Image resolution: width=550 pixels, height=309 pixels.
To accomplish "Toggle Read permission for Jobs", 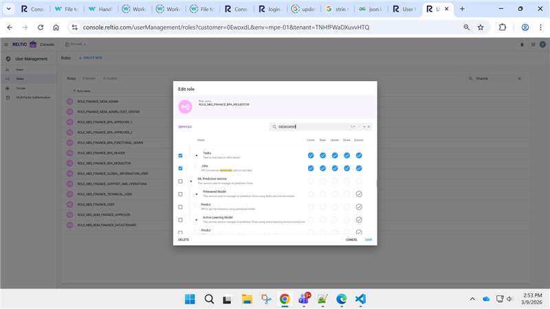I will pyautogui.click(x=322, y=168).
